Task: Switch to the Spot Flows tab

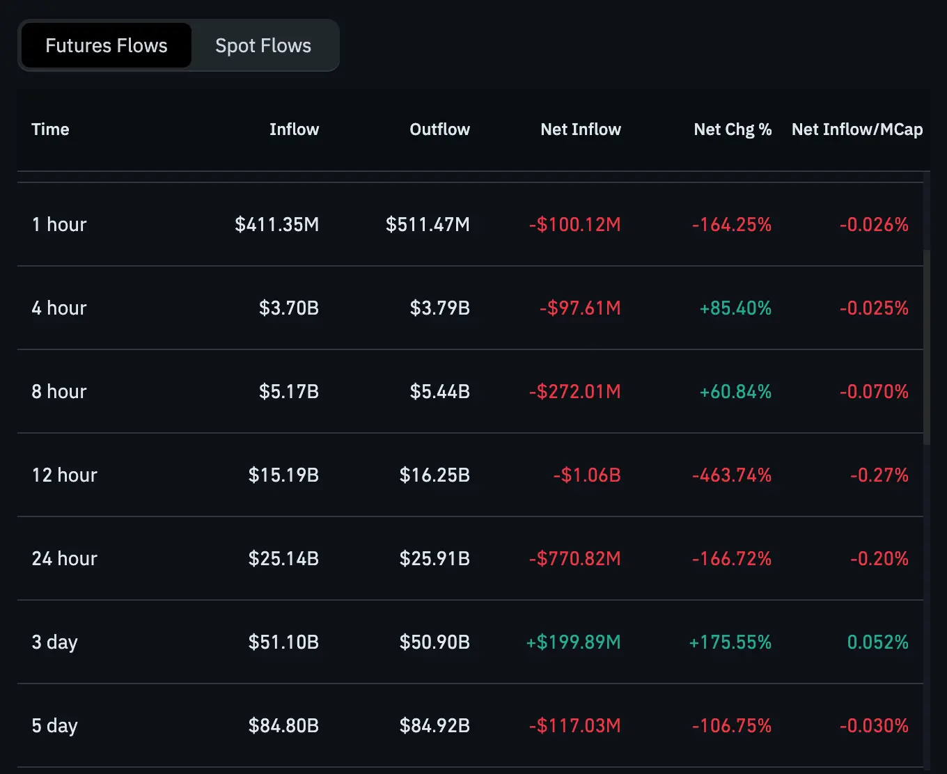Action: [x=263, y=45]
